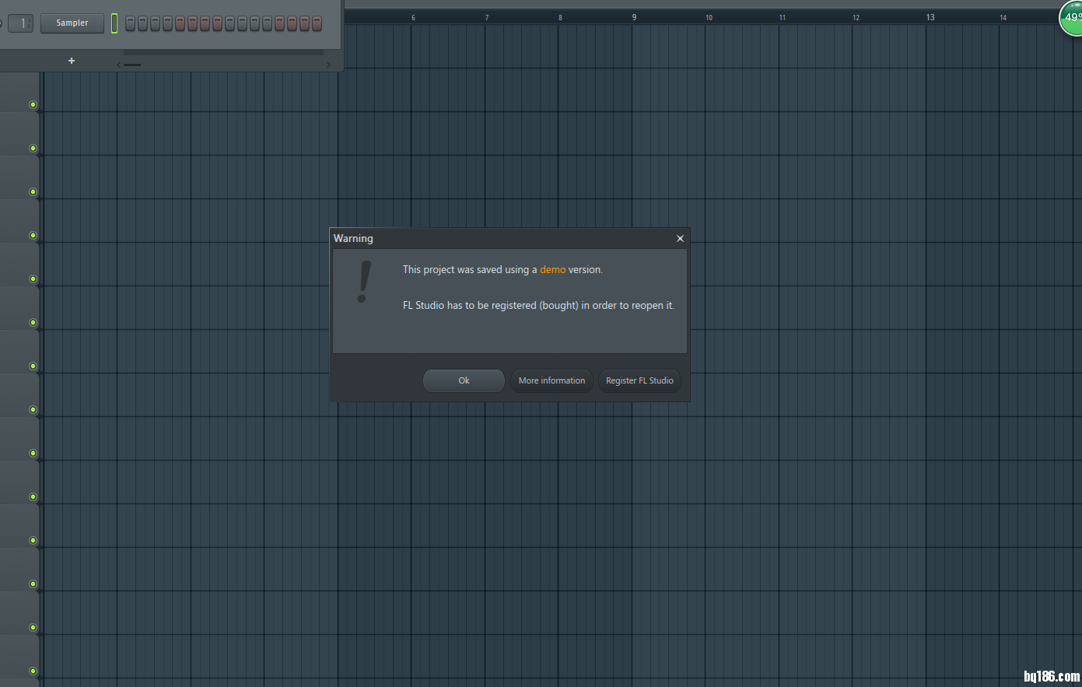
Task: Click the 'Warning' dialog title text
Action: point(353,238)
